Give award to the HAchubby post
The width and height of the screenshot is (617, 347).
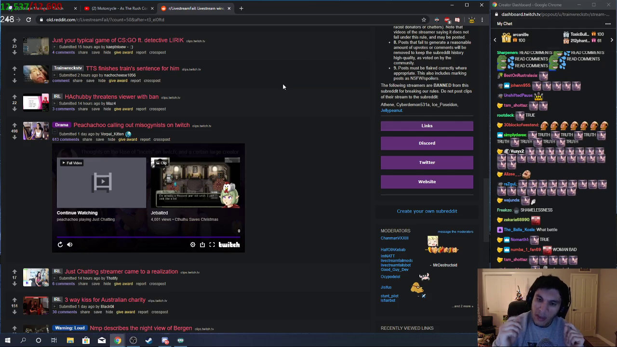pyautogui.click(x=123, y=109)
